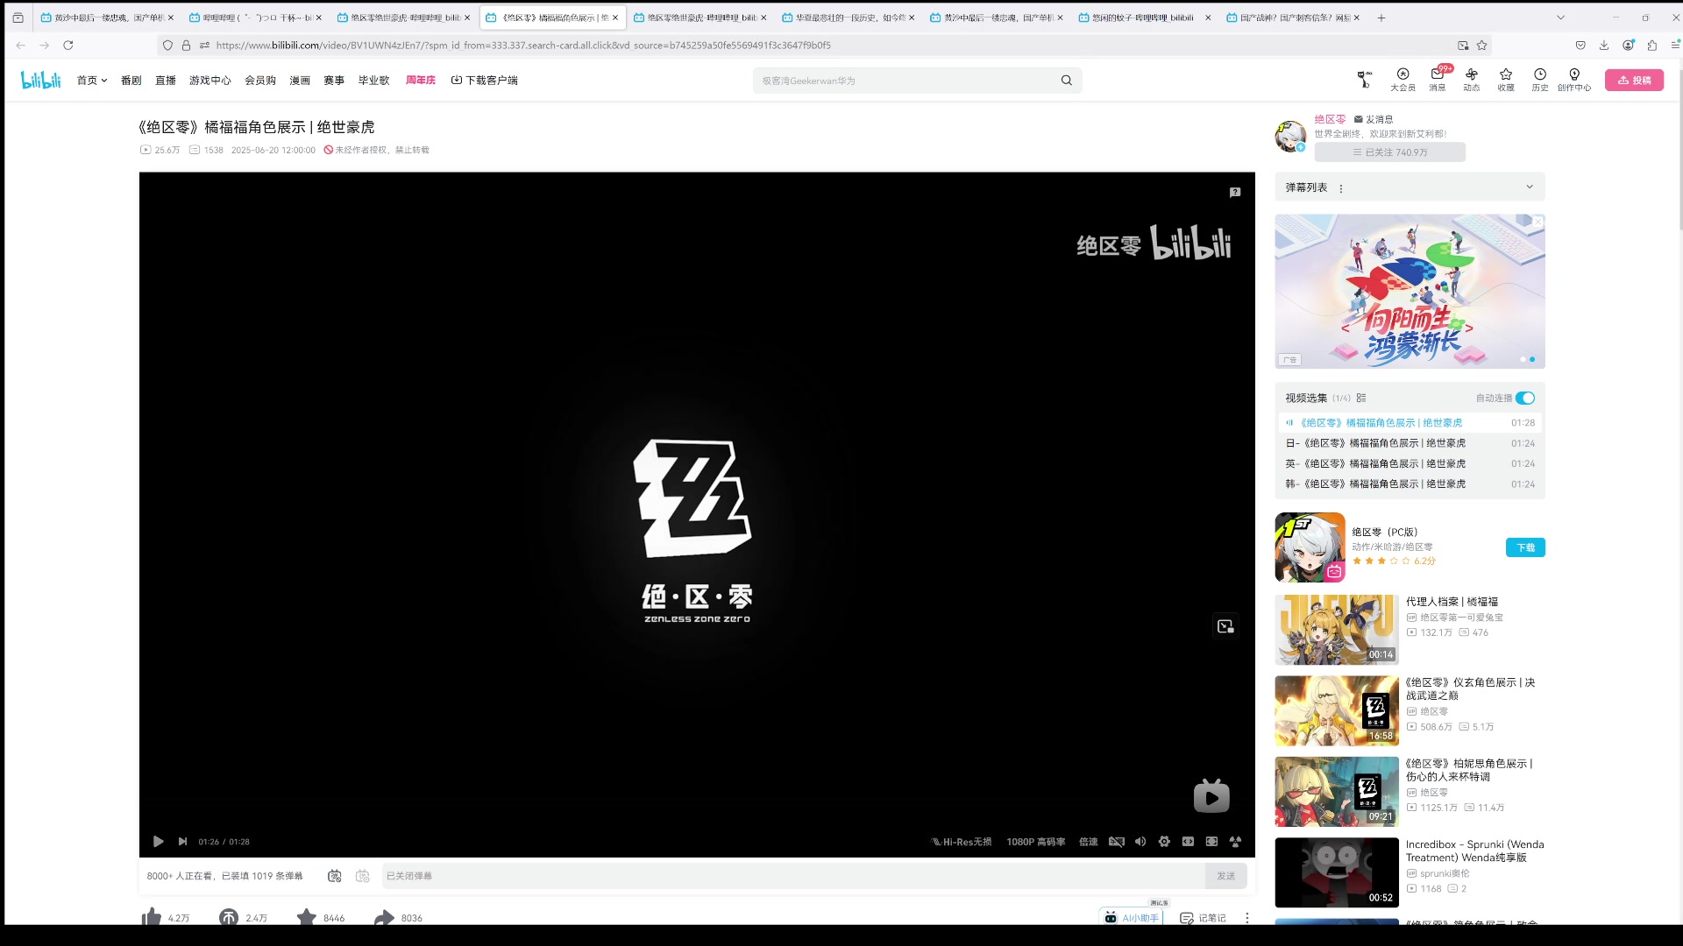Viewport: 1683px width, 946px height.
Task: Open the 历史 history icon
Action: click(x=1540, y=79)
